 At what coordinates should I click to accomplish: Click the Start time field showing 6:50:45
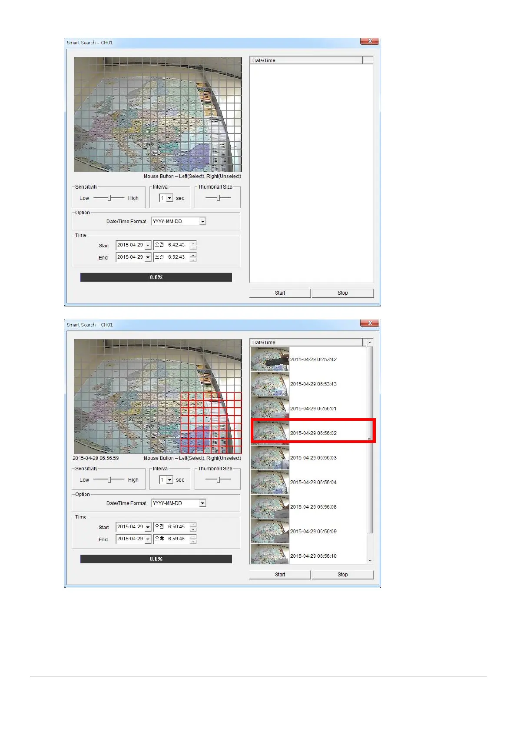(x=171, y=527)
